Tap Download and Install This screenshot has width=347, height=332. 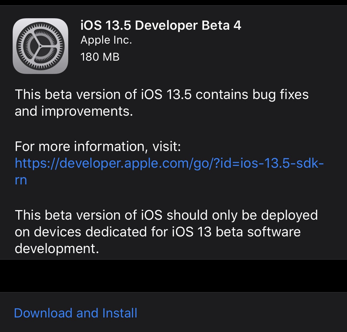point(76,313)
